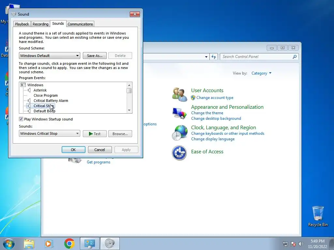Open Clock, Language, and Region heading link
The height and width of the screenshot is (250, 334).
[x=223, y=127]
